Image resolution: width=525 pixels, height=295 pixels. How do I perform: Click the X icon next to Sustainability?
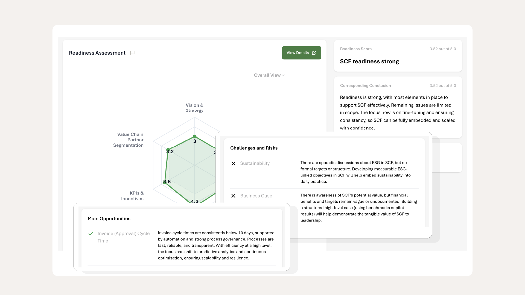233,163
